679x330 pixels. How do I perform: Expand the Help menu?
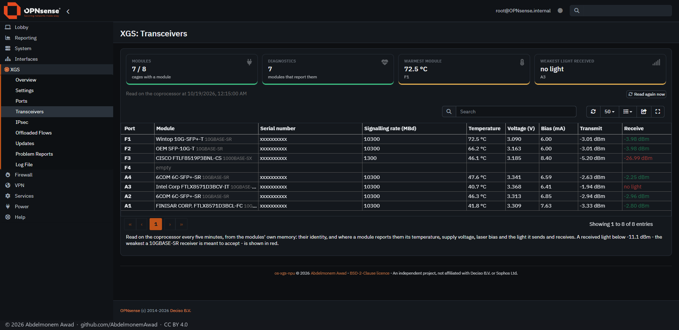coord(57,217)
